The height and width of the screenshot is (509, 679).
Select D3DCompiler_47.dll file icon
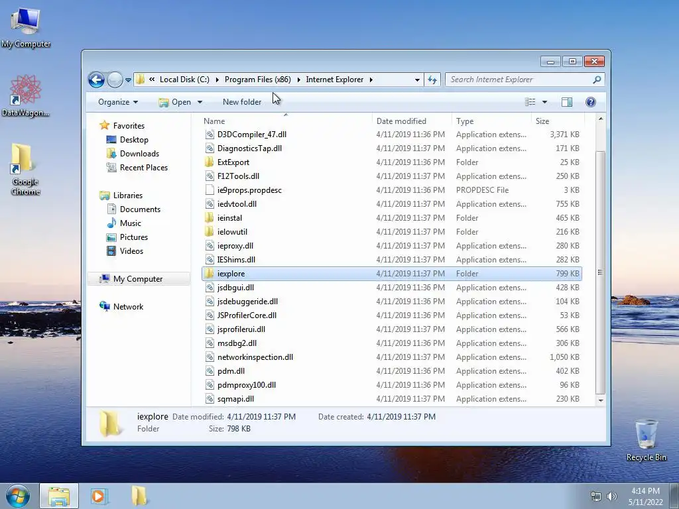click(x=210, y=135)
